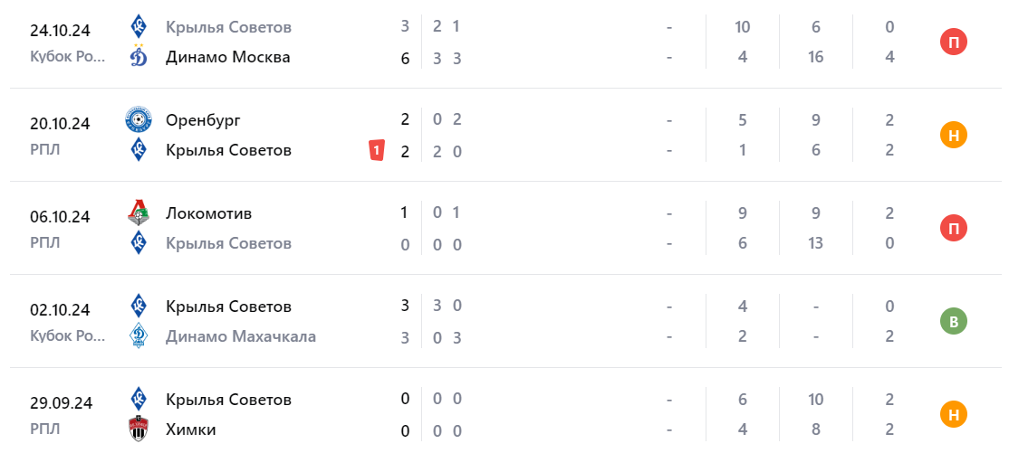Screen dimensions: 1009x453
Task: Open the Динамо Москва team link
Action: [228, 57]
